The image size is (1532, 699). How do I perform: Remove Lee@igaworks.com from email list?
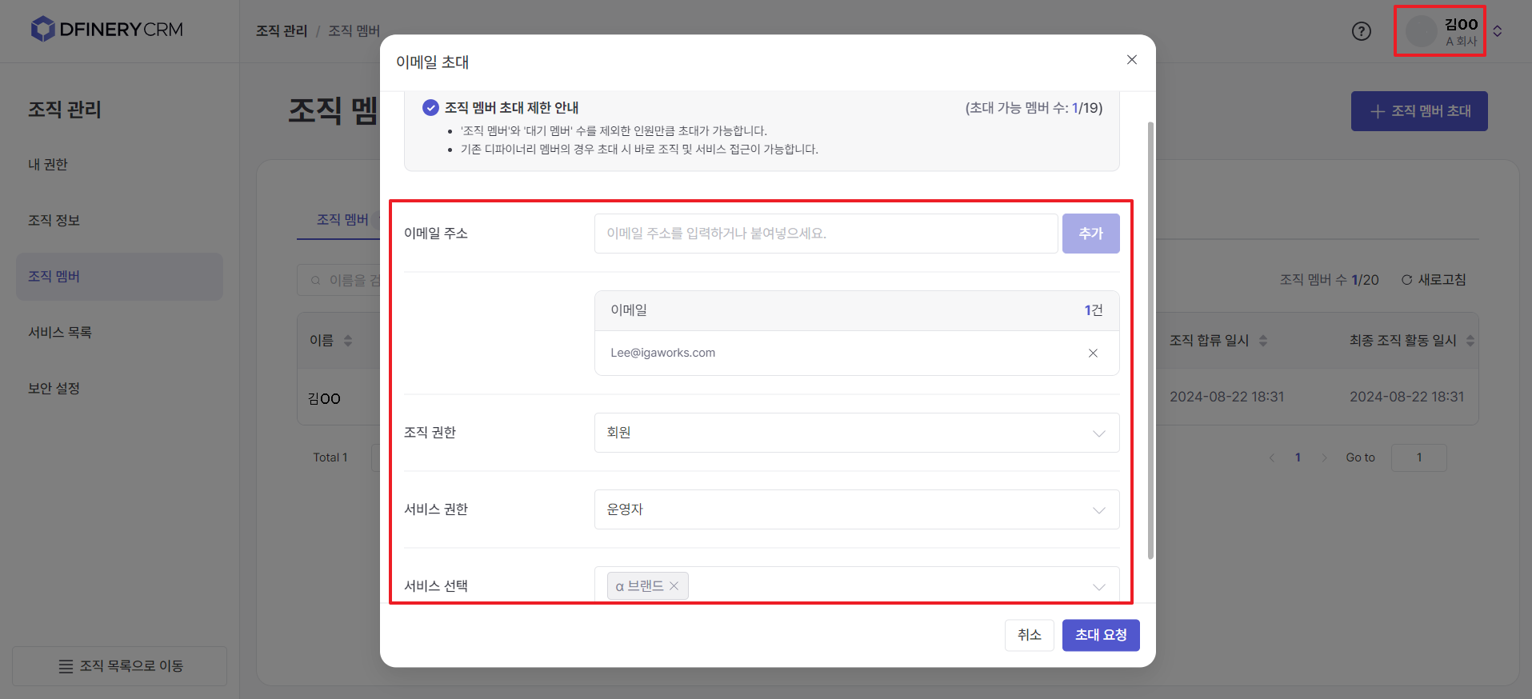point(1093,353)
